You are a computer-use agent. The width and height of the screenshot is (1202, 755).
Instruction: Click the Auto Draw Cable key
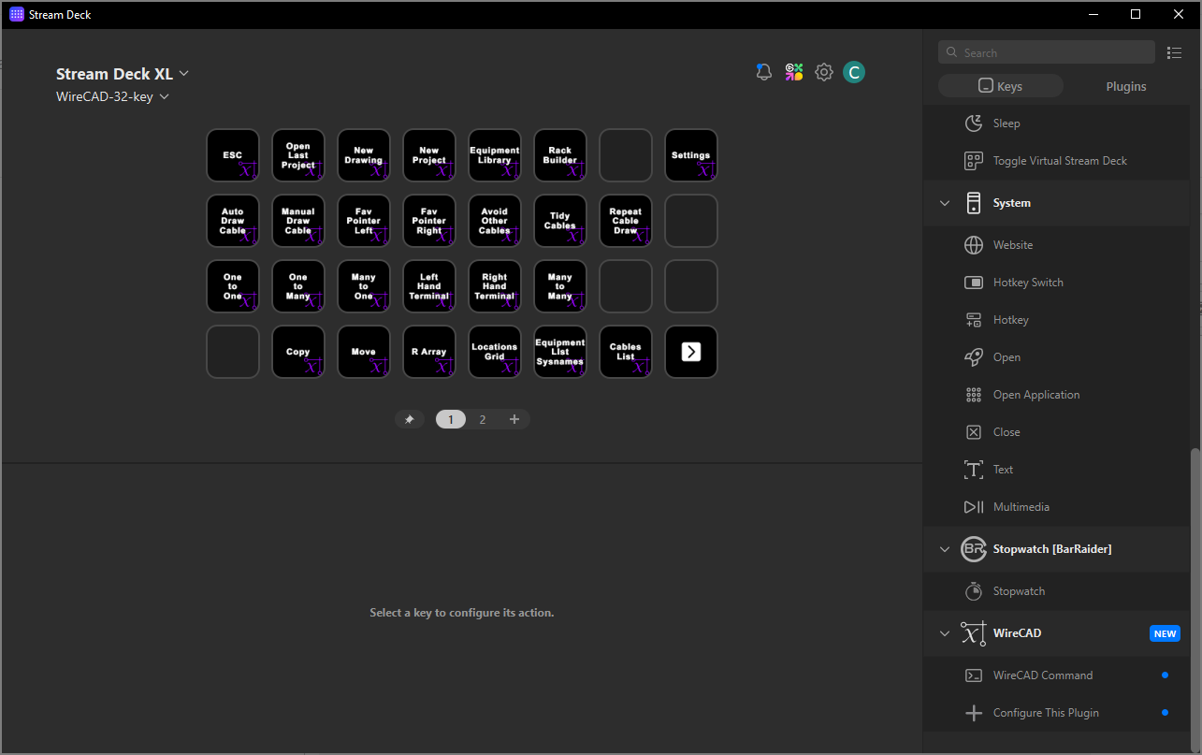pos(233,221)
